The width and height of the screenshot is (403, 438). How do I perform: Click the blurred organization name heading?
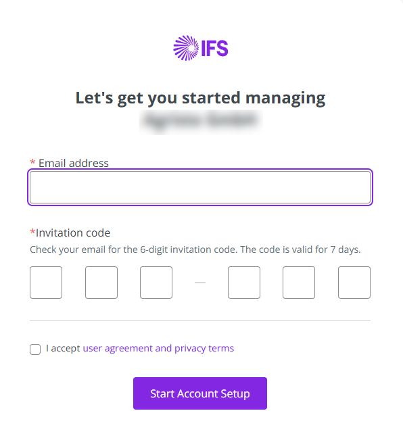point(201,120)
